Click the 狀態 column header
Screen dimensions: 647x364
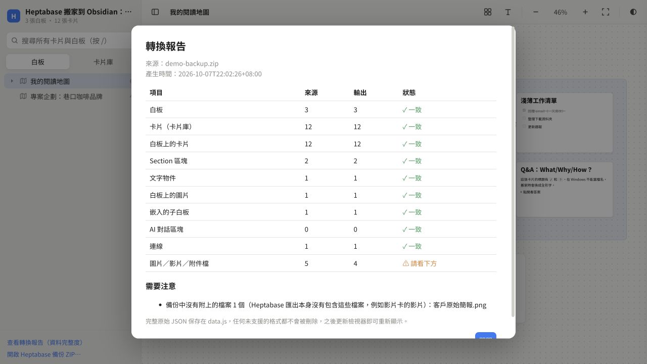(409, 93)
